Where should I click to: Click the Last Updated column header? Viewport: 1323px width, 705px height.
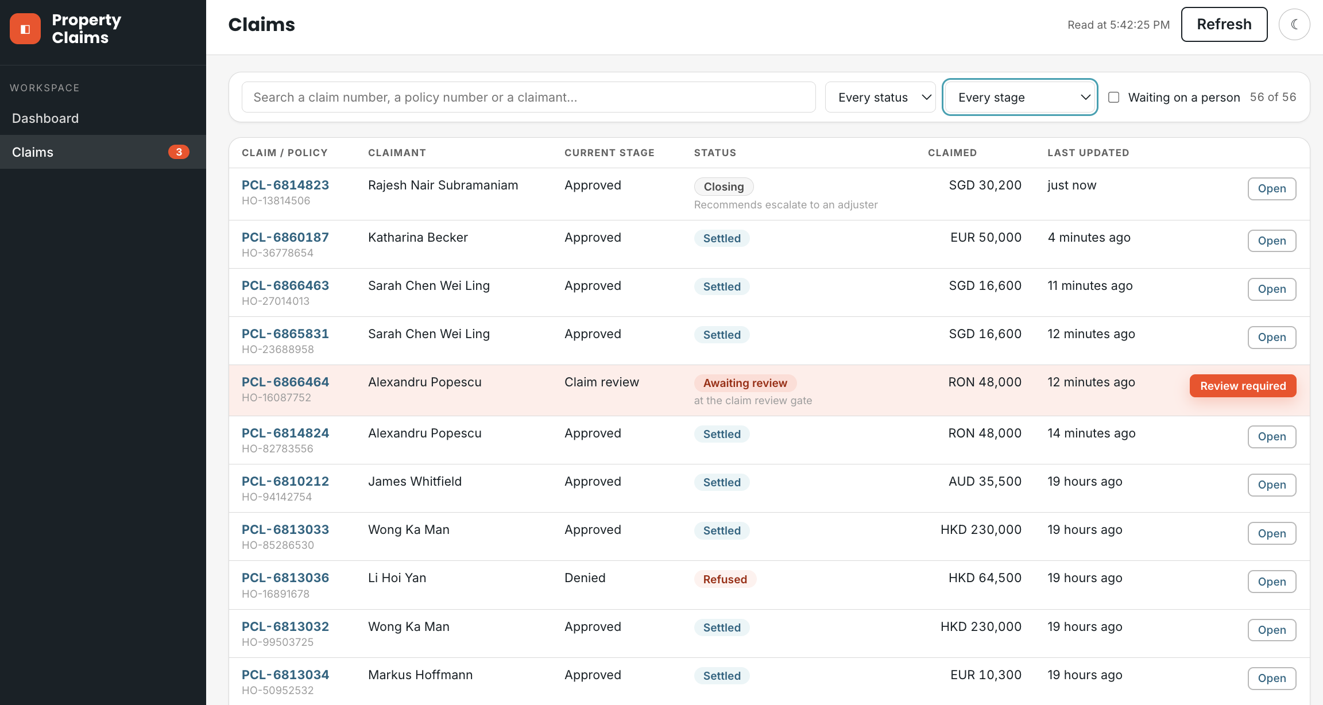coord(1088,153)
